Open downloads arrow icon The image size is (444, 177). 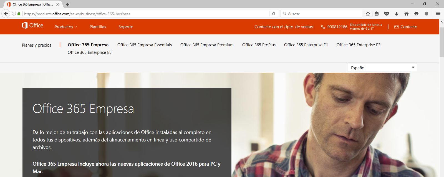tap(397, 14)
